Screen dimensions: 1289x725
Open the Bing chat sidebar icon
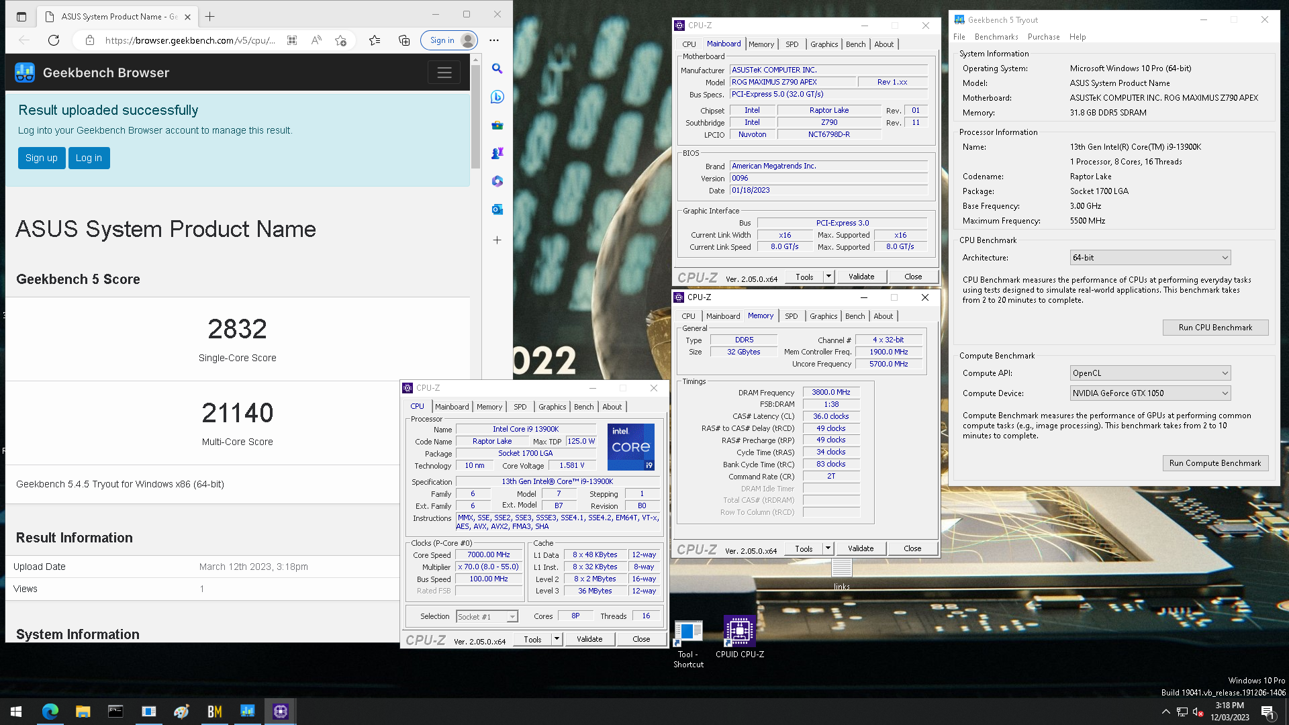point(497,97)
